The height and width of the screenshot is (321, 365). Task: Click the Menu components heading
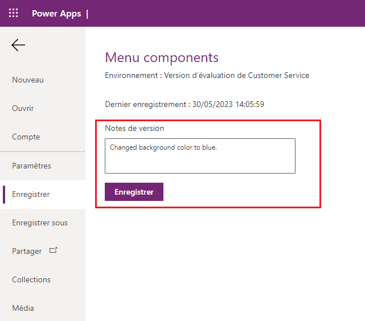(x=162, y=57)
